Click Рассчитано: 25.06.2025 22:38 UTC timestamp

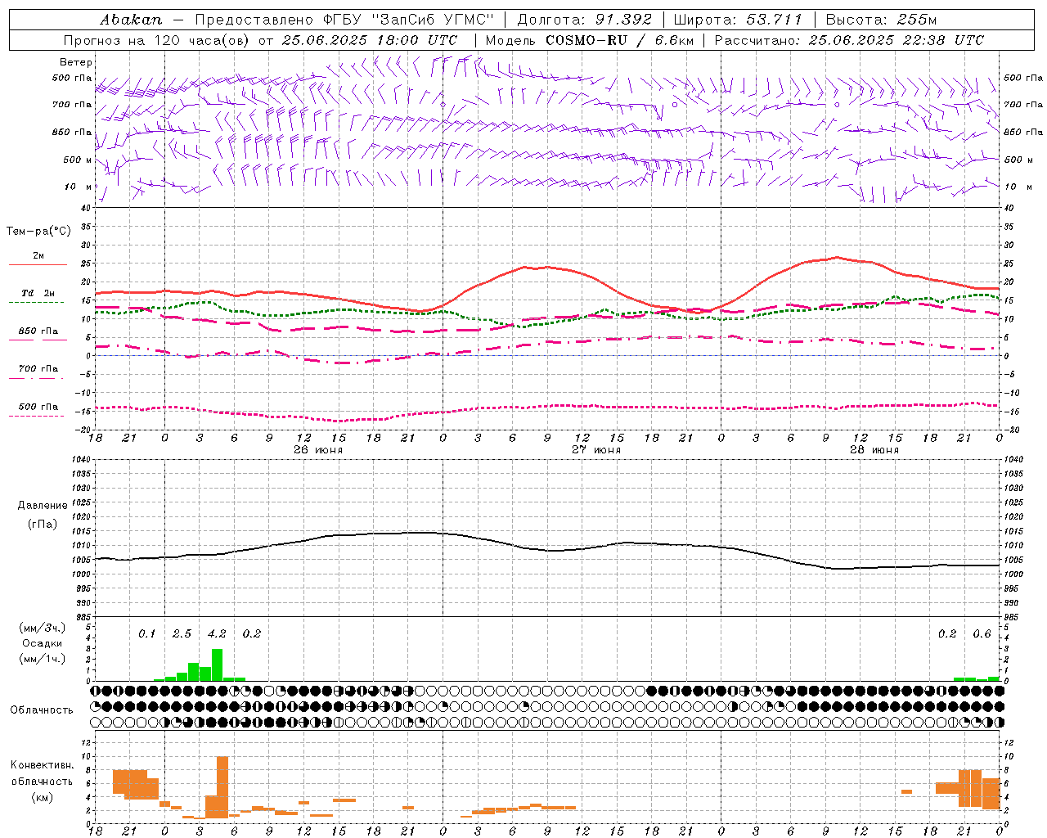[x=849, y=40]
